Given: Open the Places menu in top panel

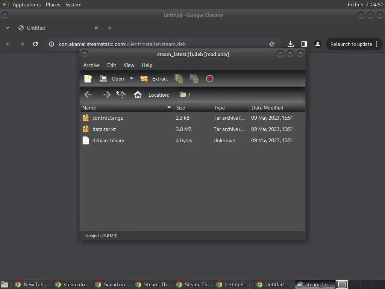Looking at the screenshot, I should coord(53,5).
